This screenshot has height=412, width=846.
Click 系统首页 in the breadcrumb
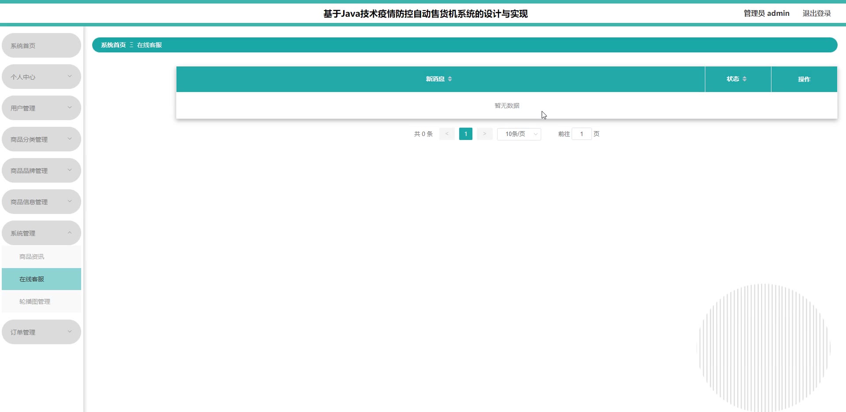coord(113,45)
